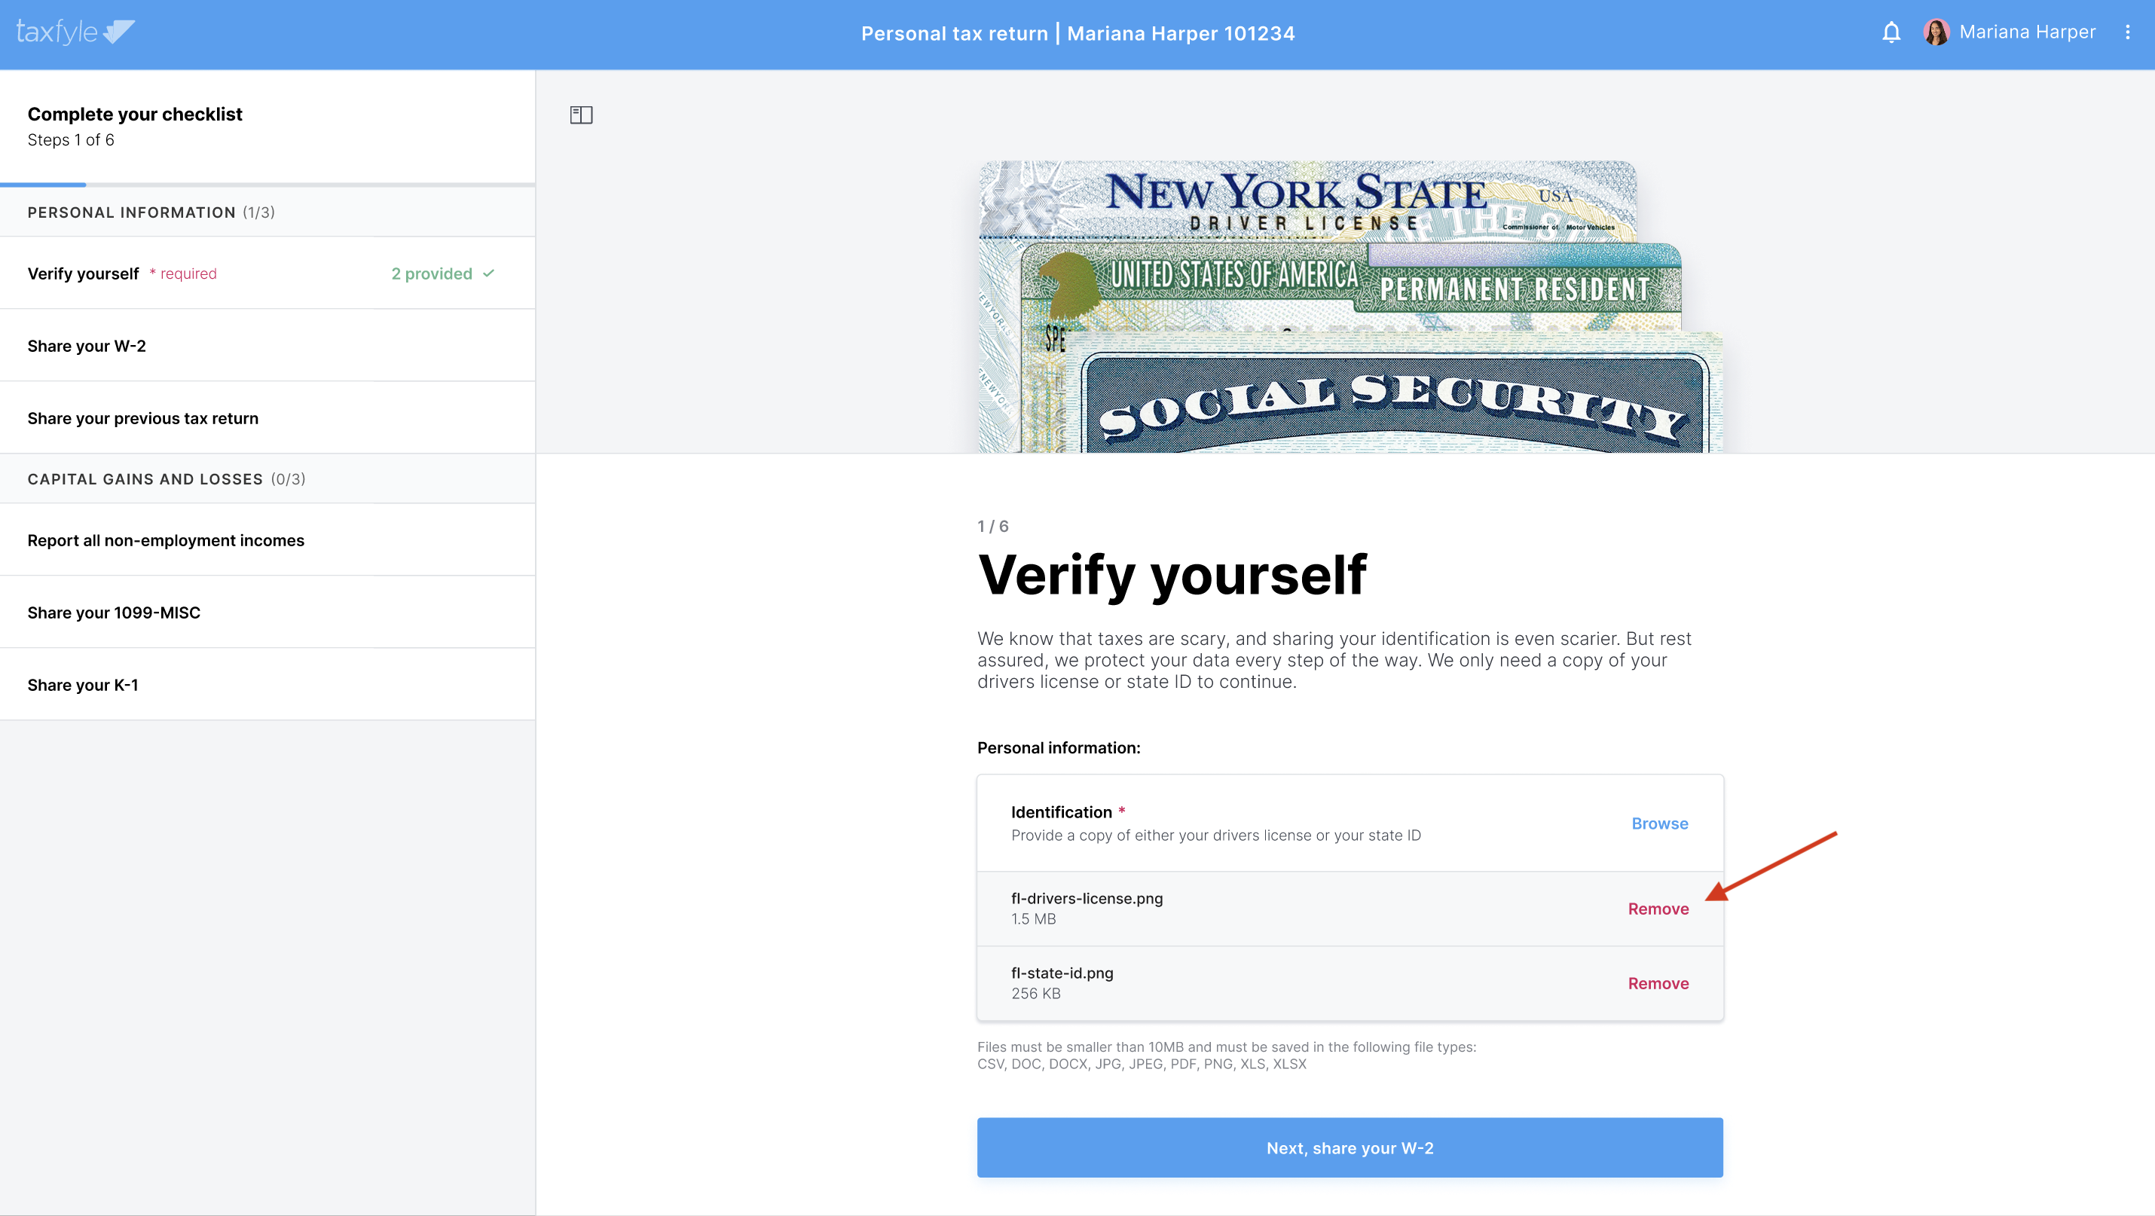
Task: Go to Share your 1099-MISC step
Action: (x=267, y=613)
